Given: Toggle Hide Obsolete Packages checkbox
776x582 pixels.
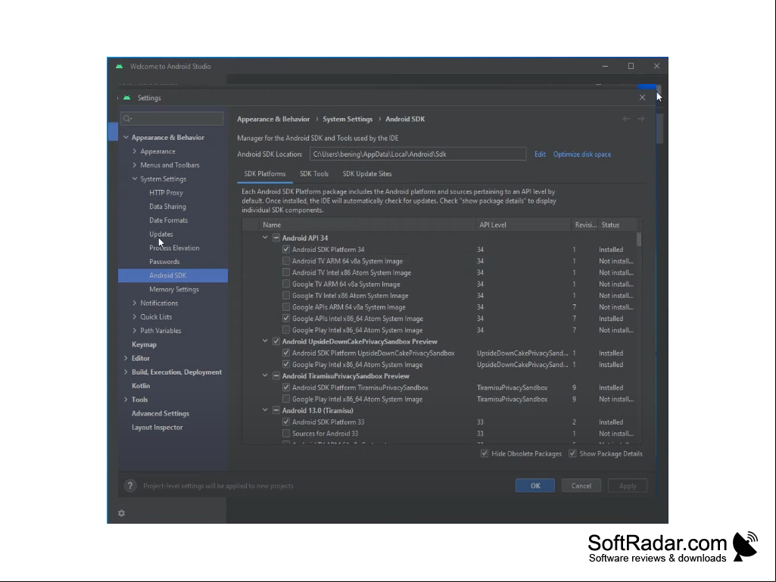Looking at the screenshot, I should coord(485,453).
